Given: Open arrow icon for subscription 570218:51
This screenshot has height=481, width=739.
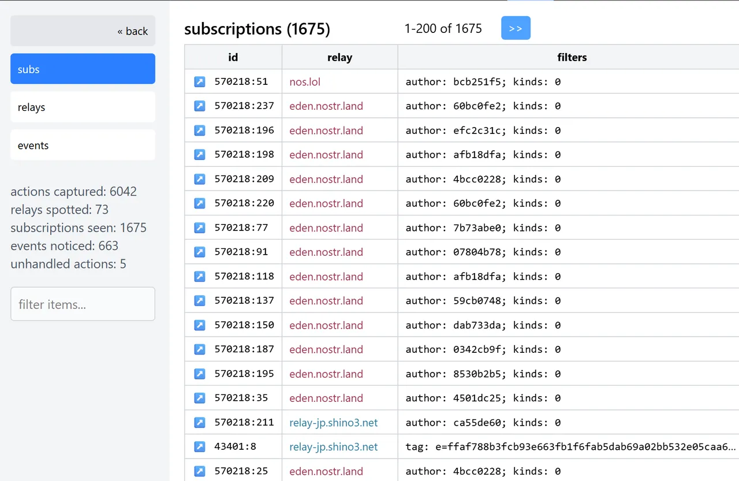Looking at the screenshot, I should tap(199, 82).
